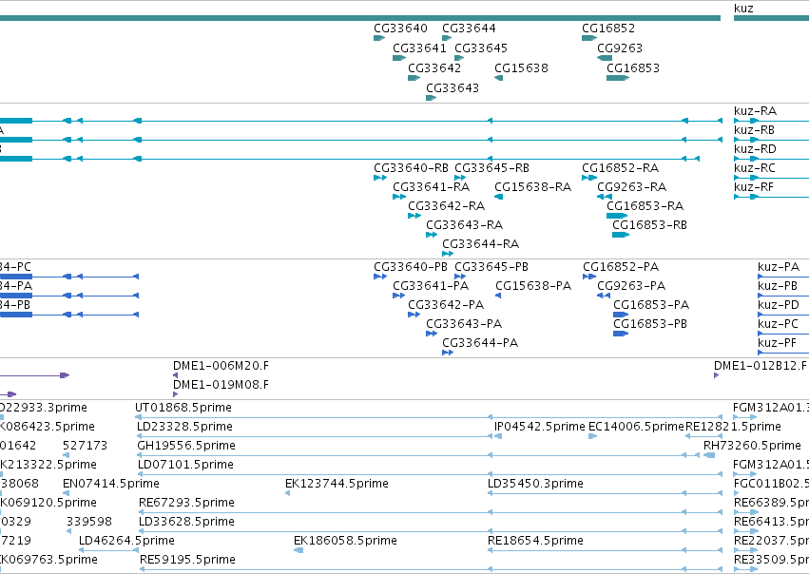Select the CG33643-PA protein label
The width and height of the screenshot is (809, 574).
coord(464,324)
